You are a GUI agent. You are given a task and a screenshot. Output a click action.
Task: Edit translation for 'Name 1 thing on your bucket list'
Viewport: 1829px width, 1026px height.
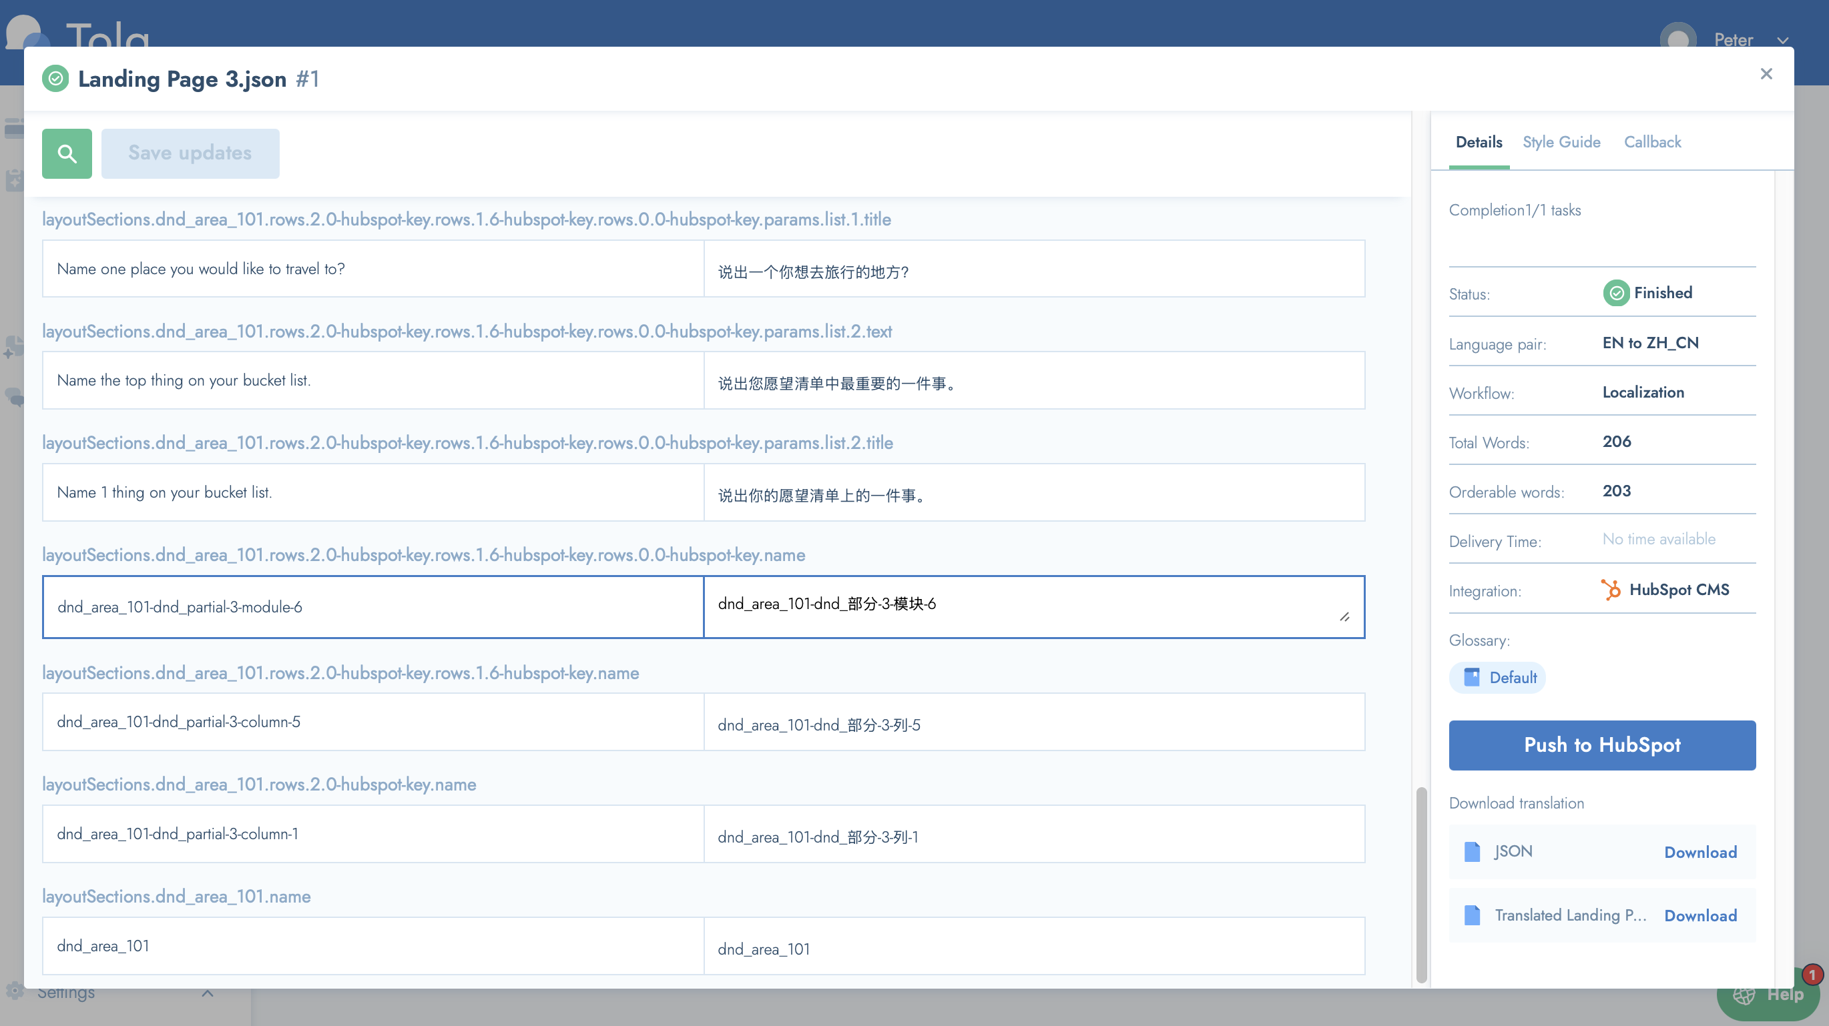point(1034,493)
